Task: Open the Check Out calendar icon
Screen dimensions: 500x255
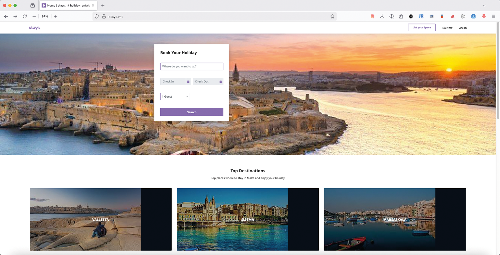Action: tap(220, 81)
